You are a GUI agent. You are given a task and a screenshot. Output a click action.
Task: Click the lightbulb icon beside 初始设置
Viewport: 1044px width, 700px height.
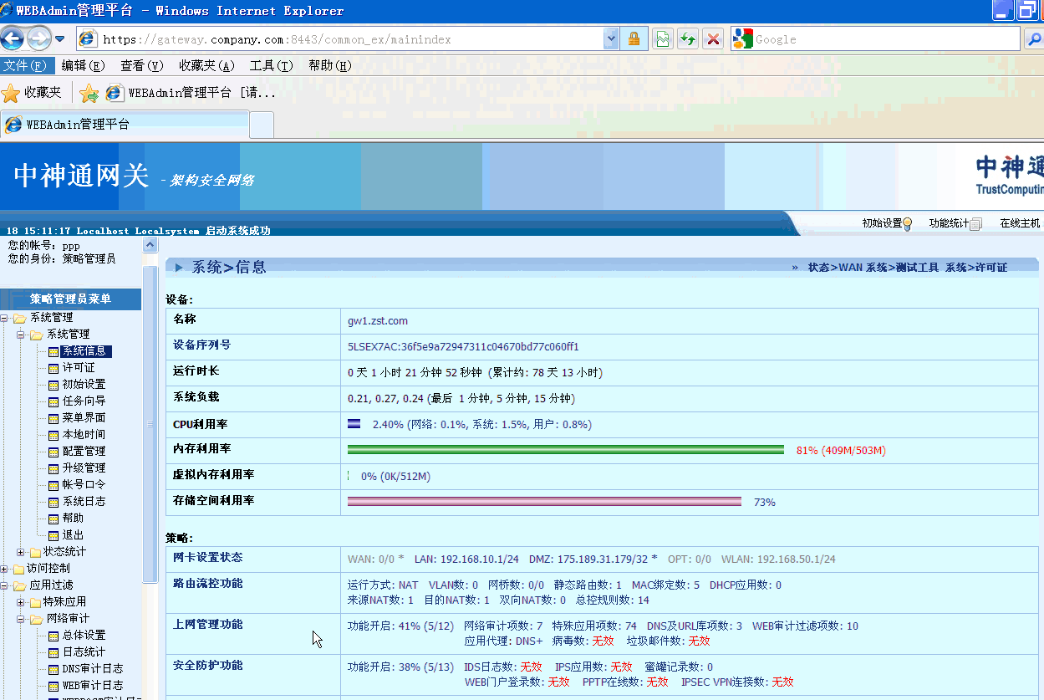(x=908, y=223)
